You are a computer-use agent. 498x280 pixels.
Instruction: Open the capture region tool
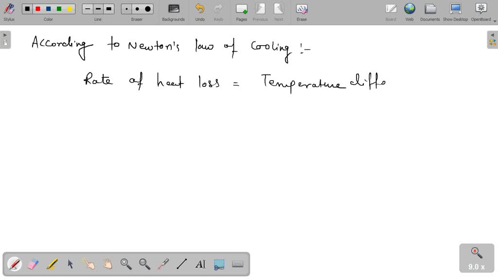pyautogui.click(x=219, y=264)
